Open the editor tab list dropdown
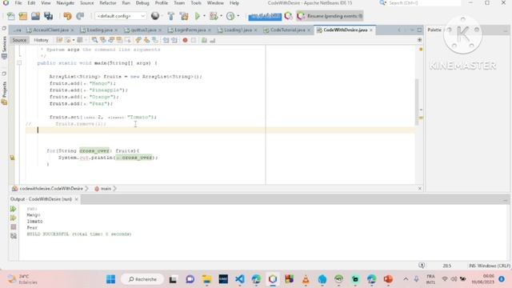This screenshot has height=288, width=512. [412, 30]
